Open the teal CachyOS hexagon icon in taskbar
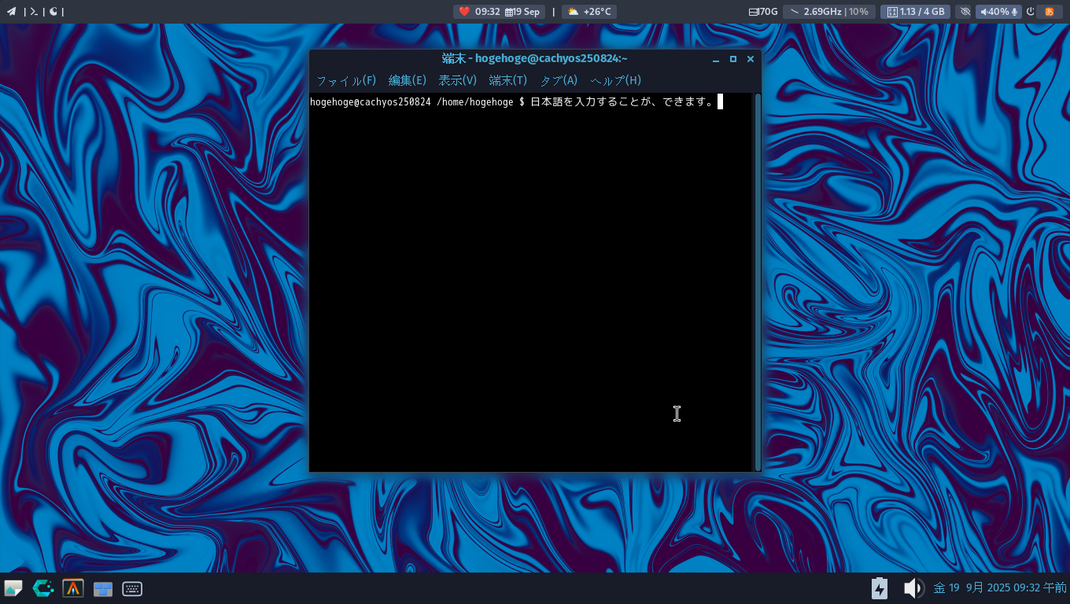The image size is (1070, 604). pos(43,588)
